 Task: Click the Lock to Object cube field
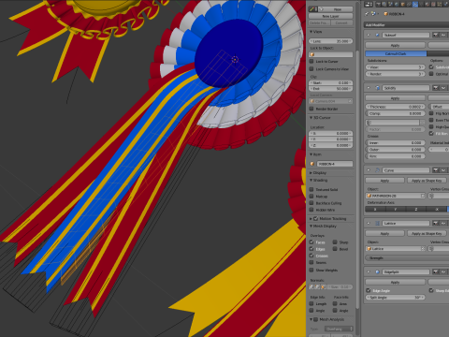(331, 54)
